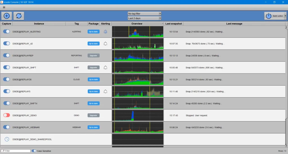Click alerting bell for DSIDE@REPLAY5

(x=105, y=91)
